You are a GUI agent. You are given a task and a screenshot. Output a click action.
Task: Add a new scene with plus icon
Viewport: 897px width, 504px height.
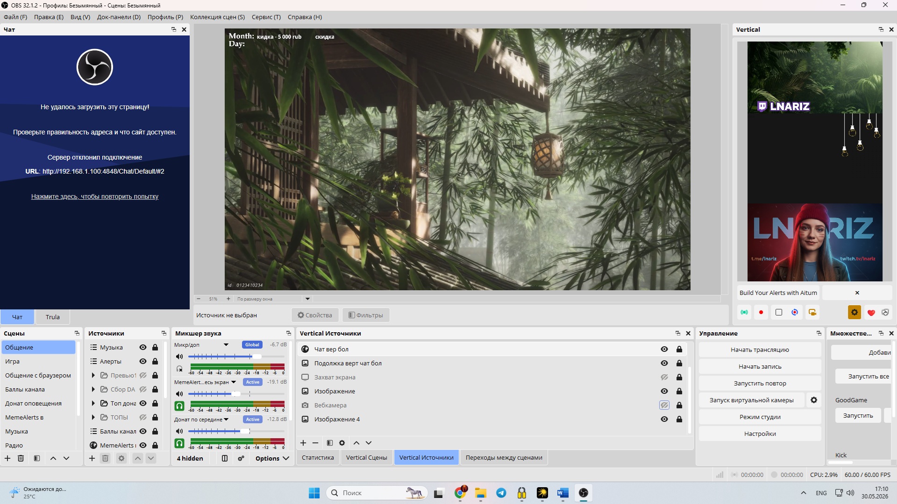pos(7,458)
